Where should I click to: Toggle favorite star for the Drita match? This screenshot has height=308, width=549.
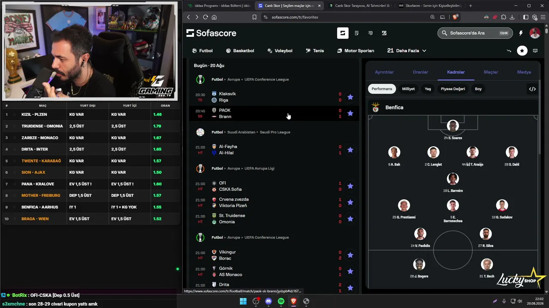click(350, 287)
